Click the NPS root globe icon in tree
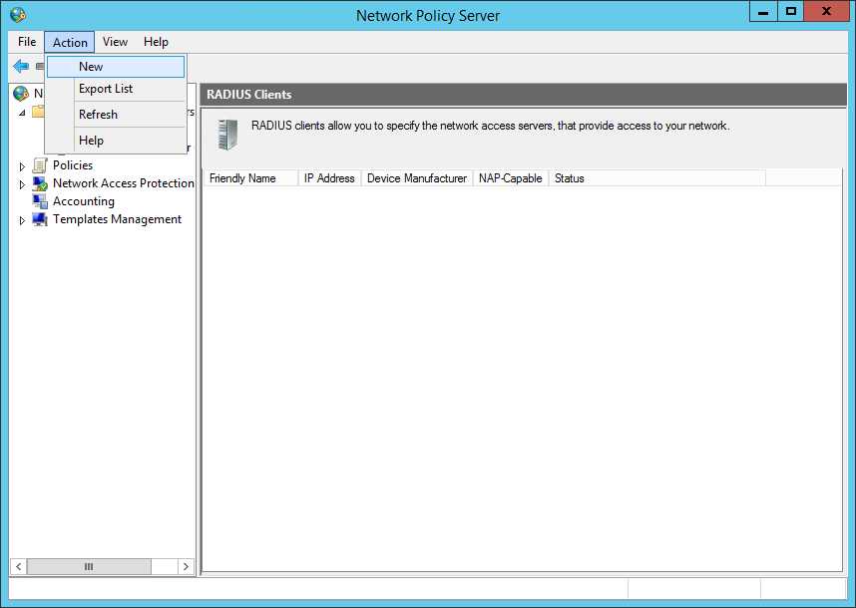856x608 pixels. point(21,94)
